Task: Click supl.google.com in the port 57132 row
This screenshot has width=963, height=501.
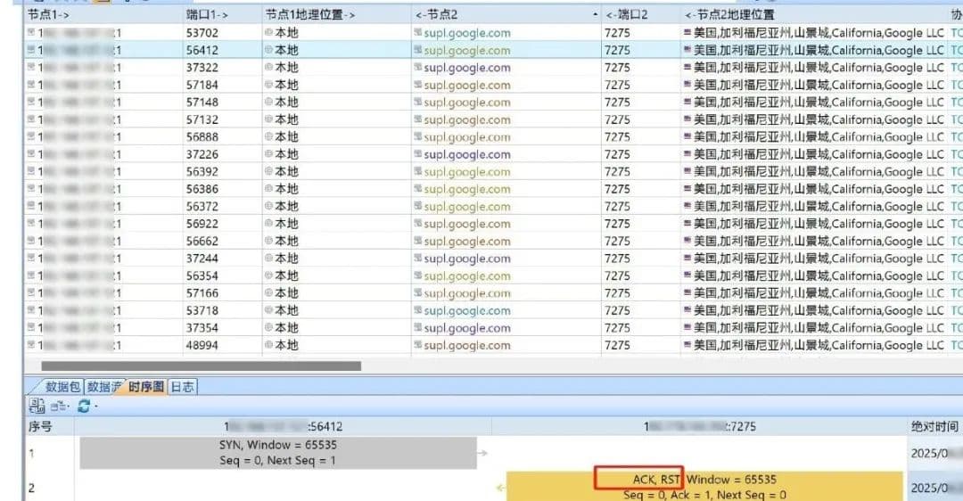Action: click(466, 119)
